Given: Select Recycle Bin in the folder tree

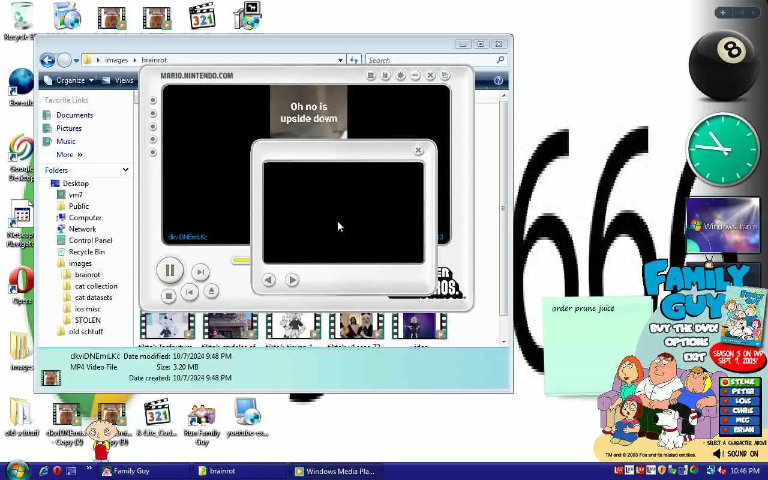Looking at the screenshot, I should click(87, 252).
